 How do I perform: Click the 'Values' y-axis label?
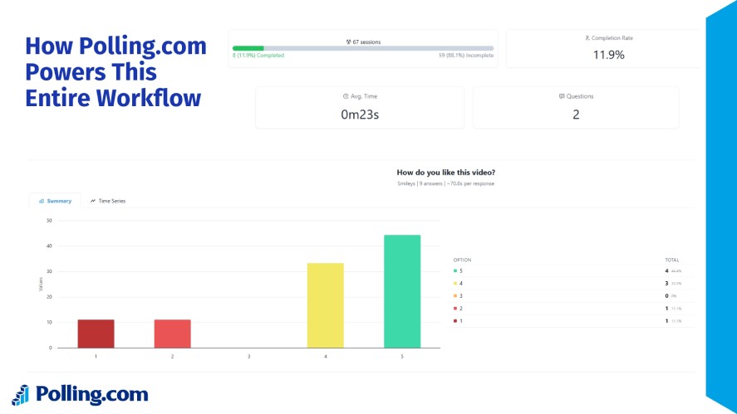click(x=41, y=284)
